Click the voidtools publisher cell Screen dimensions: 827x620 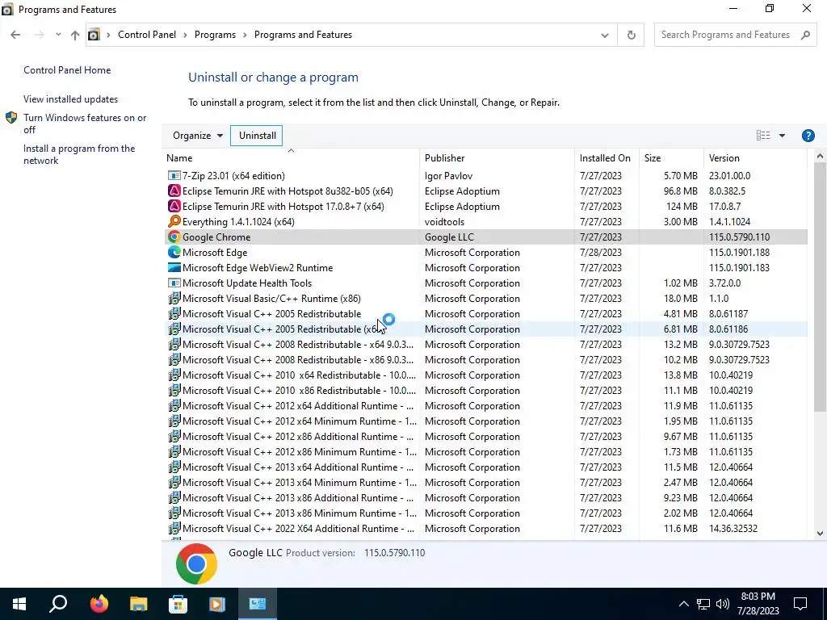point(444,221)
